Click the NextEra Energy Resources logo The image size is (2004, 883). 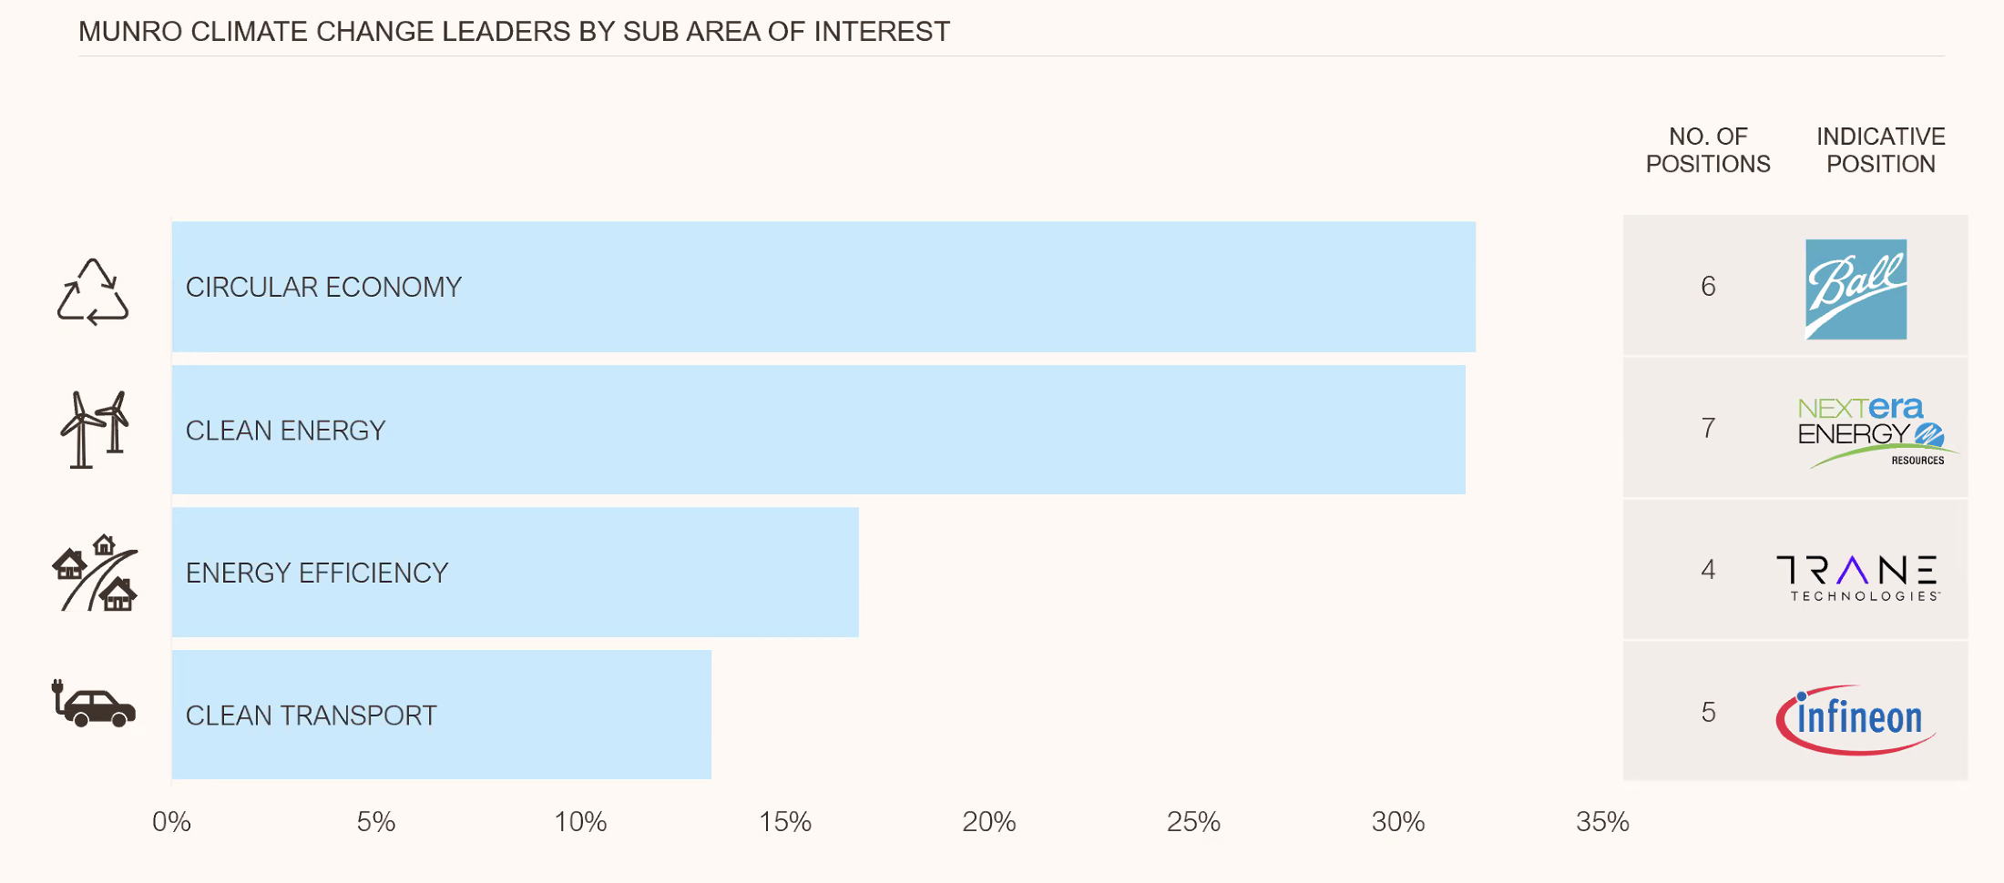point(1873,431)
